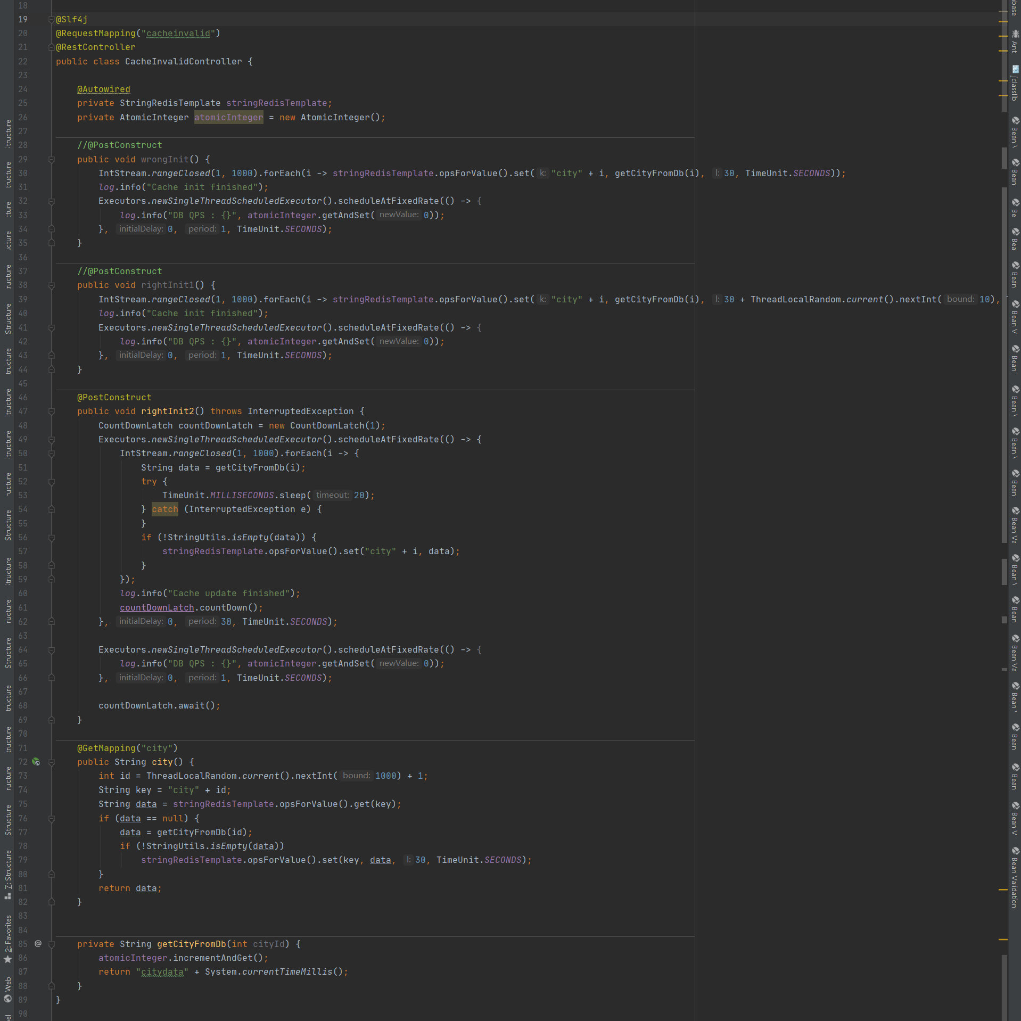Click the "citydata" string on line 87
The image size is (1021, 1021).
click(162, 971)
